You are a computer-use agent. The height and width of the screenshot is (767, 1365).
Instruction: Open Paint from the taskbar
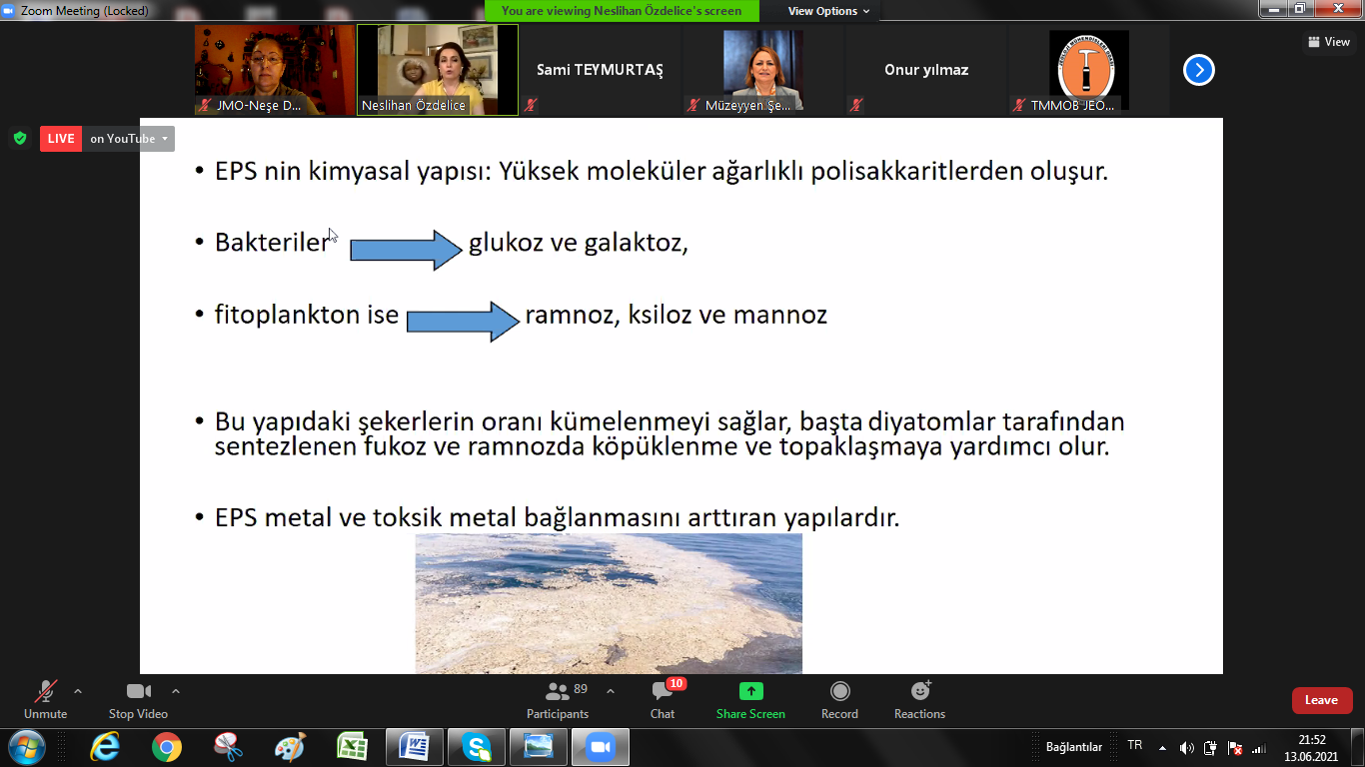coord(291,747)
